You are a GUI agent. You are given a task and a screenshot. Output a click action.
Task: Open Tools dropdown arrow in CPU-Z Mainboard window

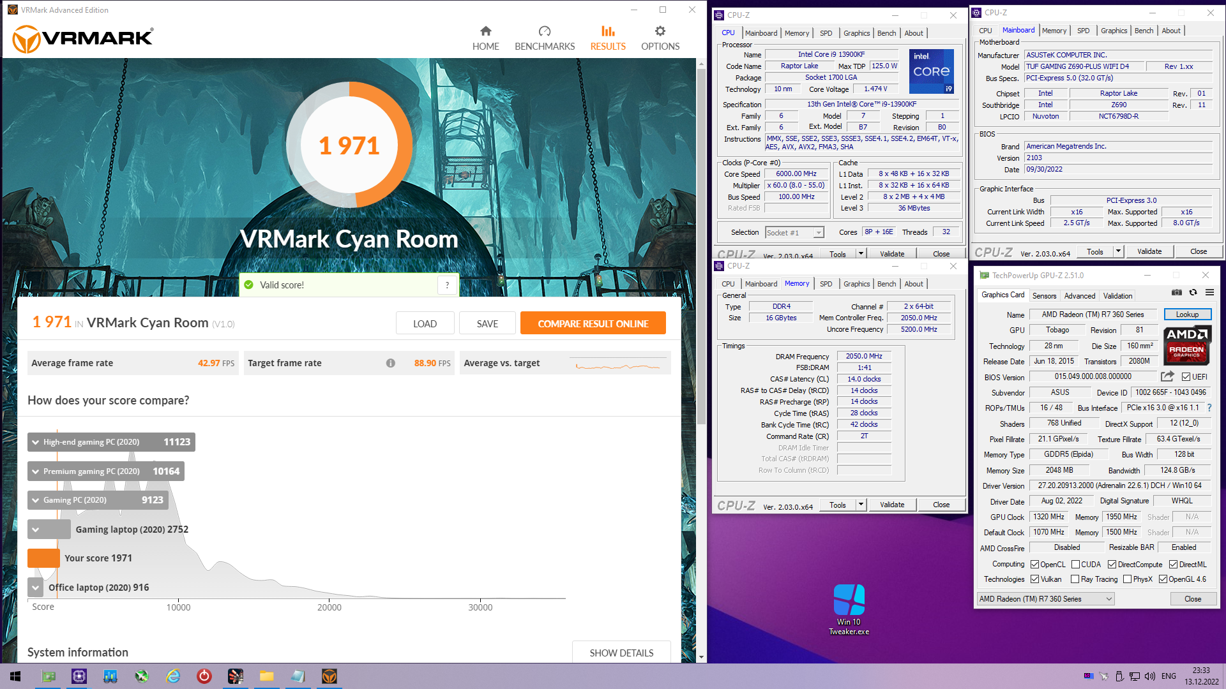(1118, 251)
